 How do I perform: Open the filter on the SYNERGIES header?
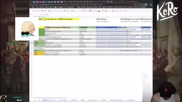[95, 27]
